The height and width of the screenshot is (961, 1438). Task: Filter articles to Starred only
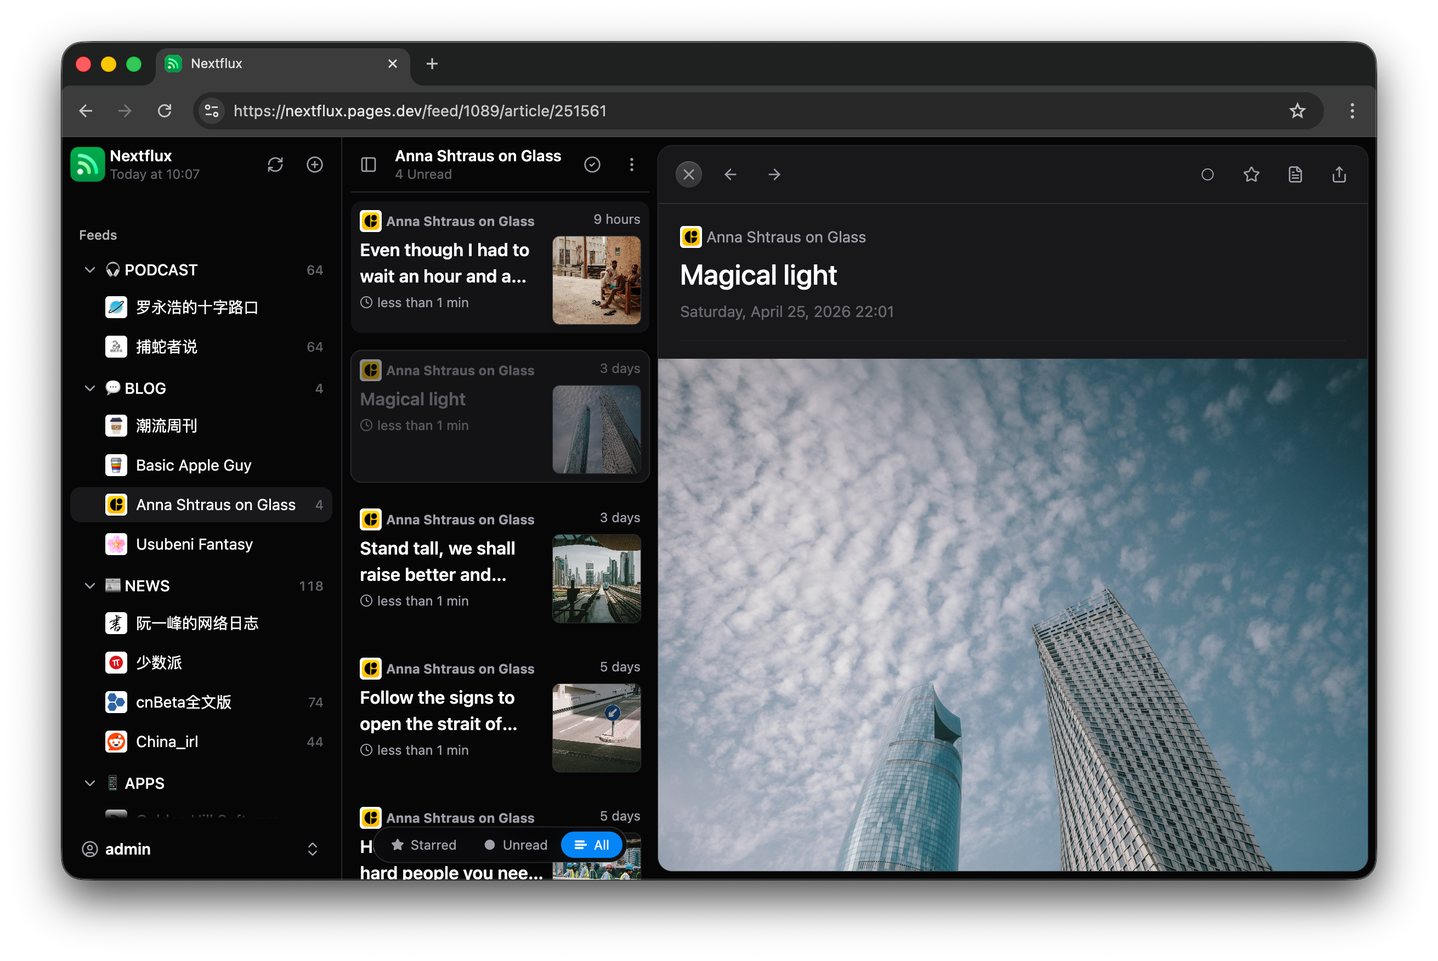(424, 845)
